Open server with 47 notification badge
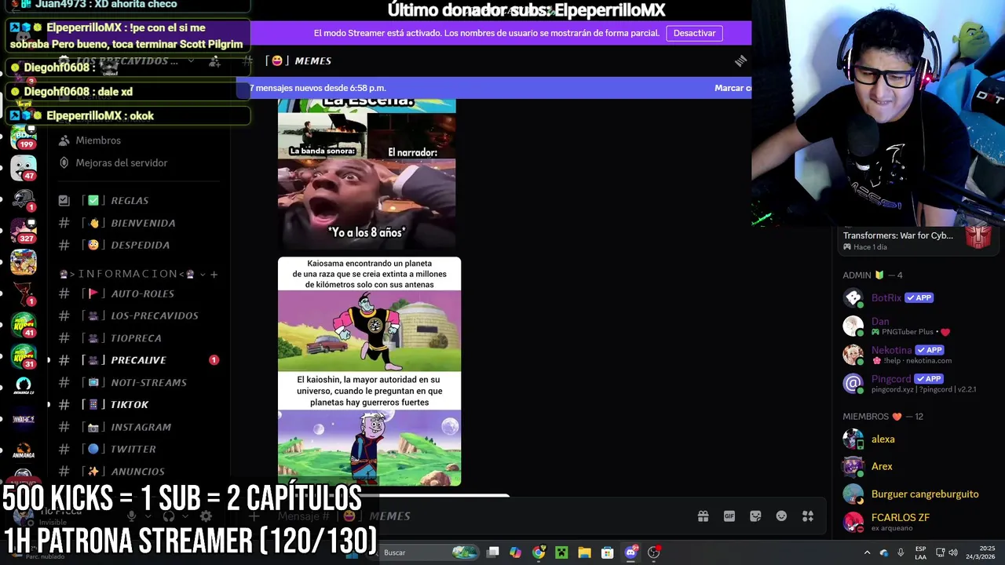Viewport: 1005px width, 565px height. pos(24,167)
